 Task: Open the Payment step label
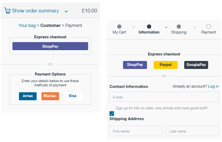209,32
